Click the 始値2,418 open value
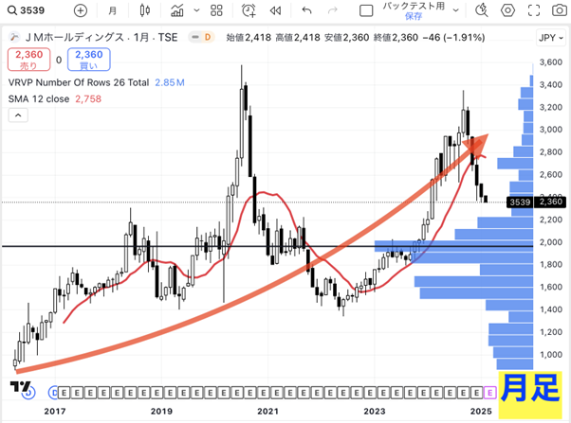This screenshot has width=571, height=423. point(249,38)
